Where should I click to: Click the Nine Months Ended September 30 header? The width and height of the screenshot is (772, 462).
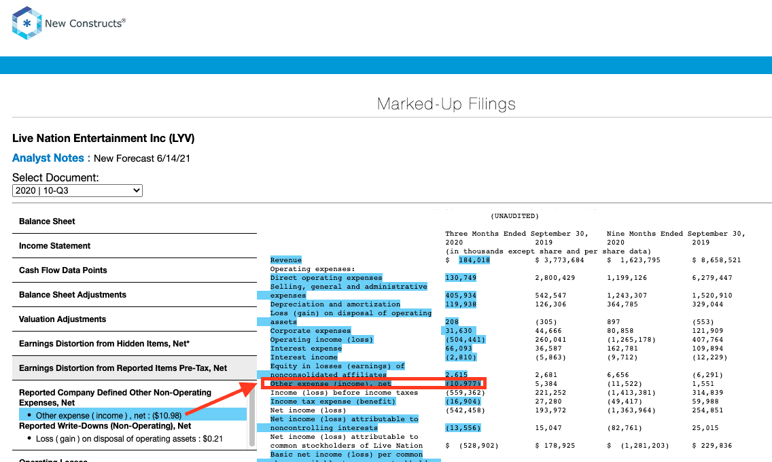(x=676, y=234)
